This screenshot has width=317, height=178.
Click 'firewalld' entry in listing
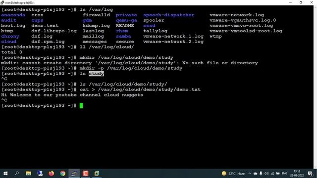coord(96,15)
